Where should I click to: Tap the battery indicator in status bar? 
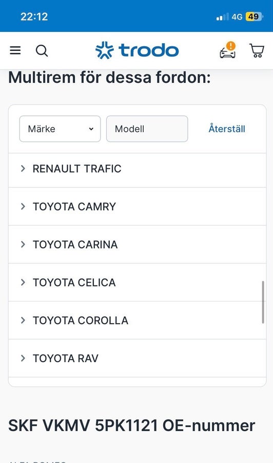pos(254,16)
